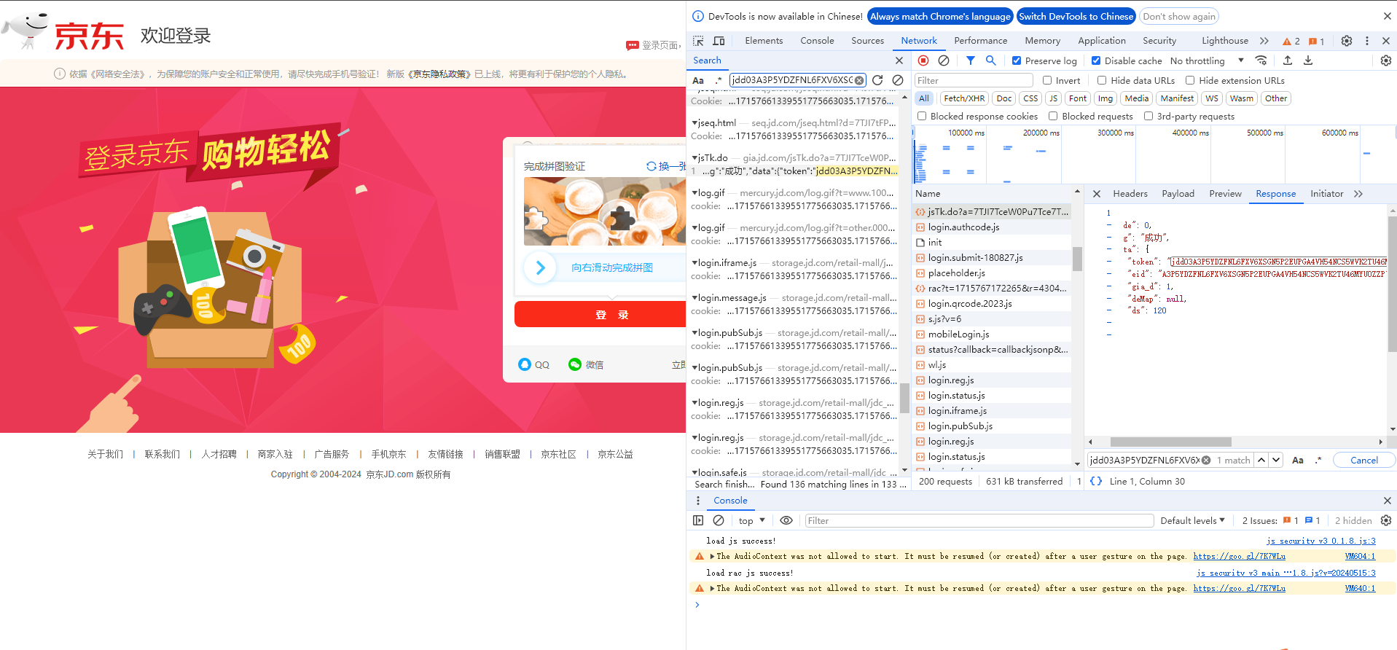This screenshot has width=1397, height=650.
Task: Open network conditions wifi icon
Action: coord(1261,60)
